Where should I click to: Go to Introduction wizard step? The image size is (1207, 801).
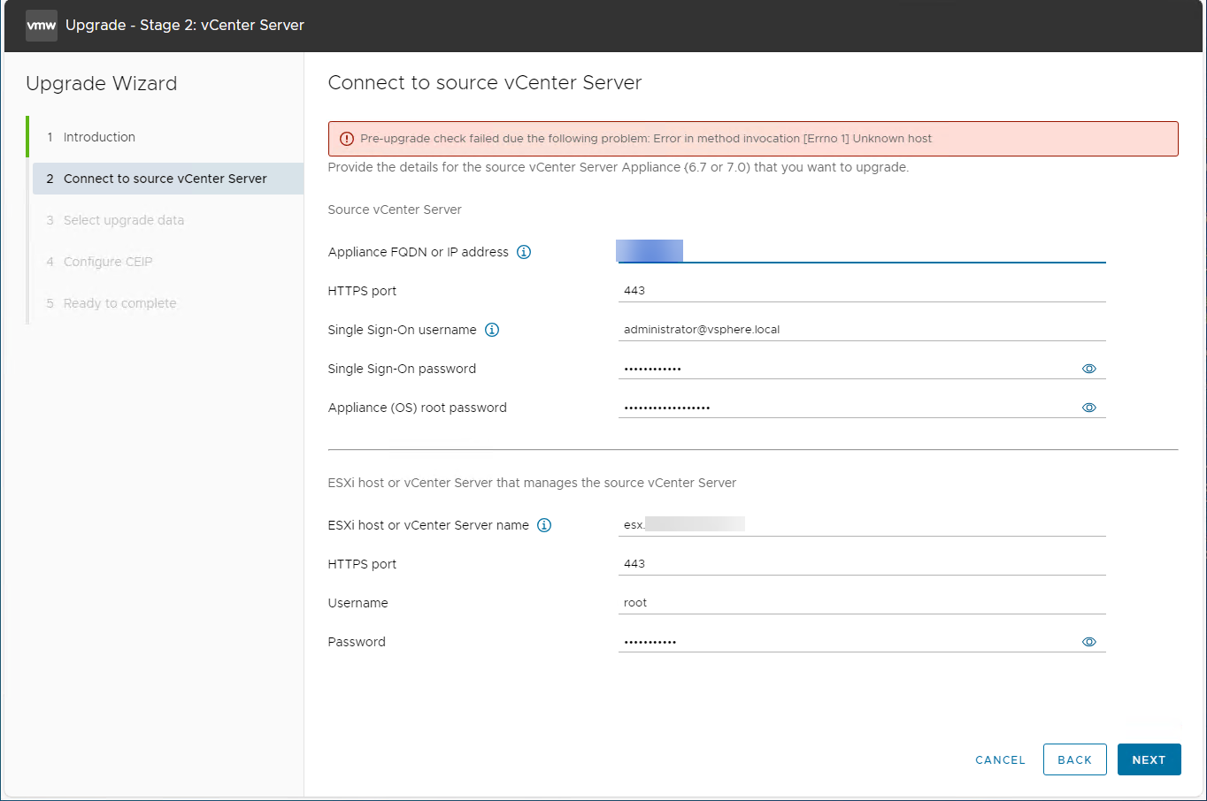(99, 137)
